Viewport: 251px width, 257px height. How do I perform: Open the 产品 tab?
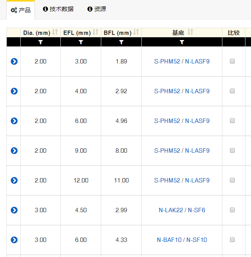21,10
